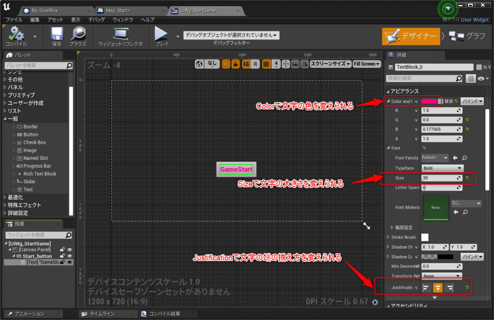
Task: Select the align text right Justification icon
Action: click(450, 288)
